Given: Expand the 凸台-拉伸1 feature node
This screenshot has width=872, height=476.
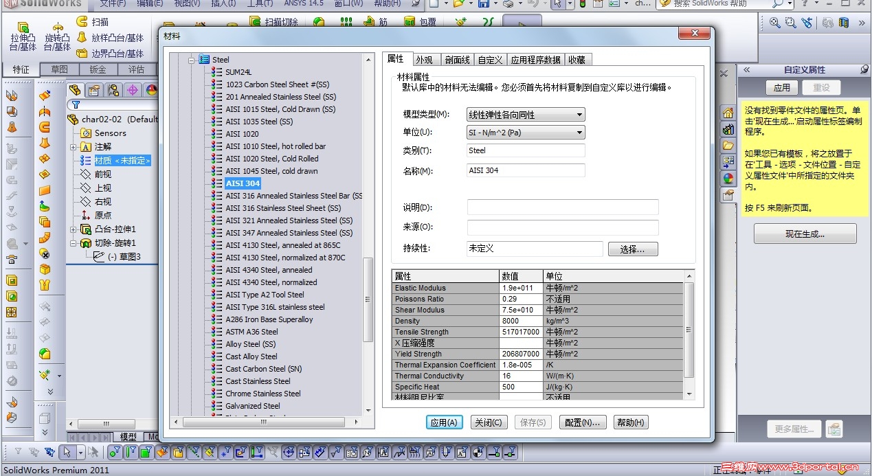Looking at the screenshot, I should 74,229.
